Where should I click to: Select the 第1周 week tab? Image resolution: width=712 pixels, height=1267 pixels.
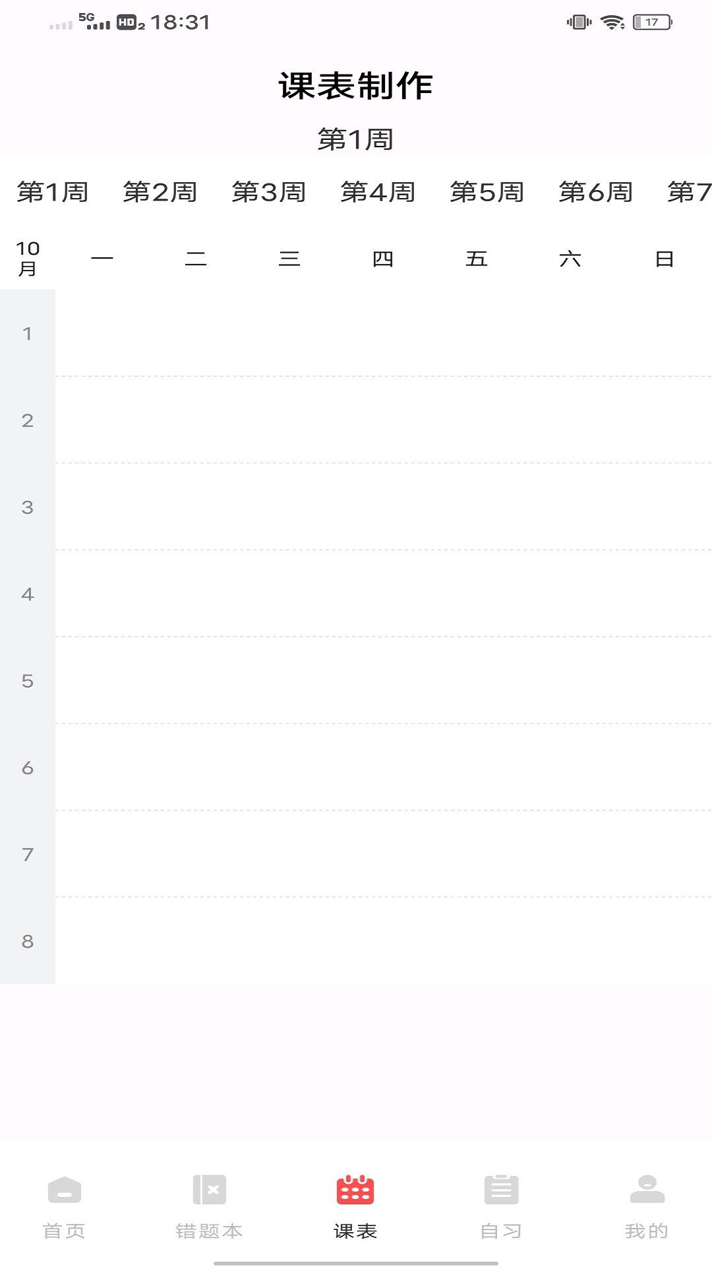tap(53, 192)
